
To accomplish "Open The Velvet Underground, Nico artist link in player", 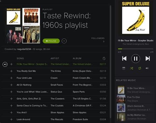I will click(x=136, y=44).
